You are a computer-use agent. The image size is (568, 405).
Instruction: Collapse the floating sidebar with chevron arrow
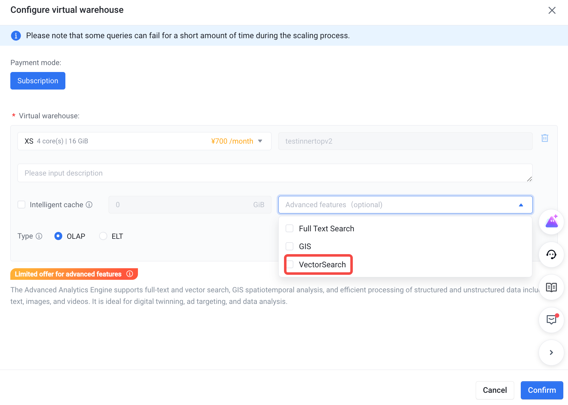[x=551, y=352]
